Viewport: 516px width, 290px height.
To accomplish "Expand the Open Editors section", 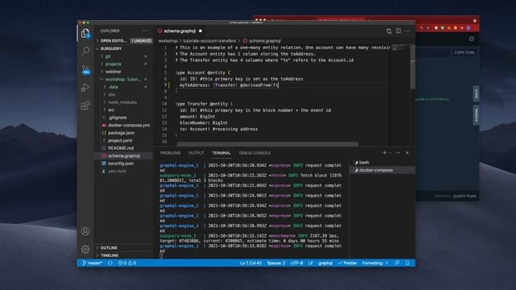I will tap(123, 41).
